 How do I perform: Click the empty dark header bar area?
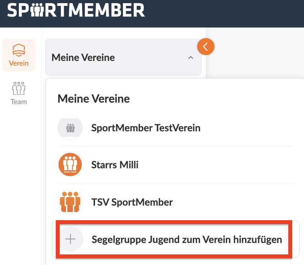(x=224, y=13)
